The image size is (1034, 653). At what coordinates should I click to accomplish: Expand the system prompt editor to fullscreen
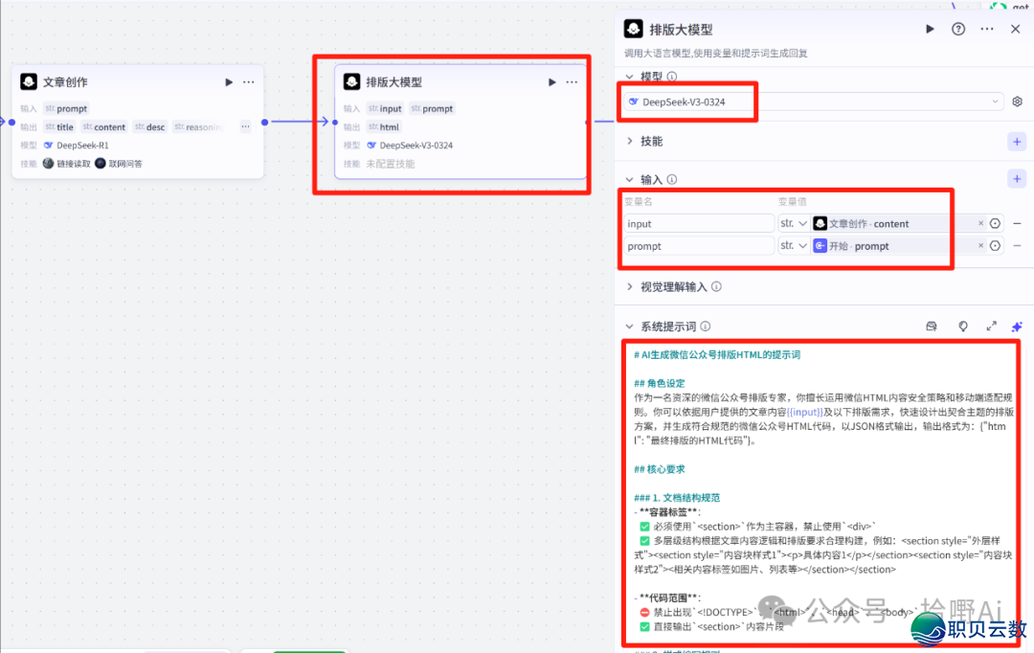tap(991, 326)
